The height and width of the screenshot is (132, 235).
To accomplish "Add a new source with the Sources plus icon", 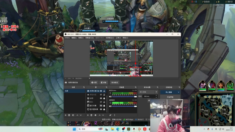I will 88,115.
